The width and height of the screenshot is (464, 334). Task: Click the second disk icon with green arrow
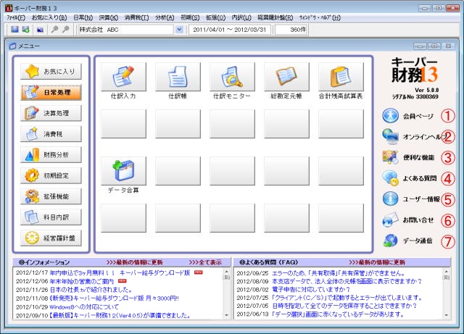point(26,29)
